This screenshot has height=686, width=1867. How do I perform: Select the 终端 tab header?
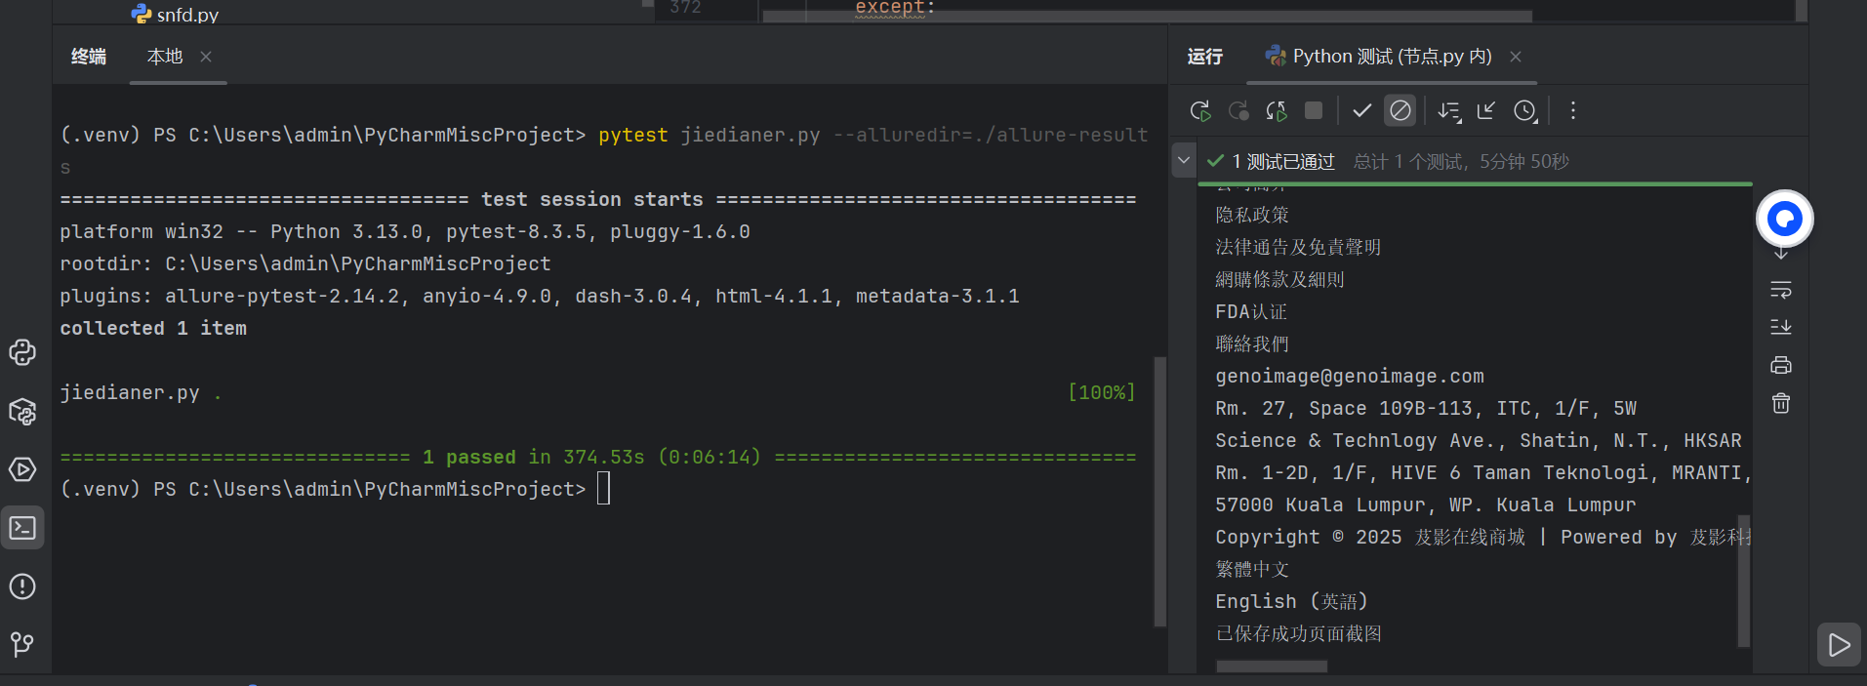pos(89,57)
